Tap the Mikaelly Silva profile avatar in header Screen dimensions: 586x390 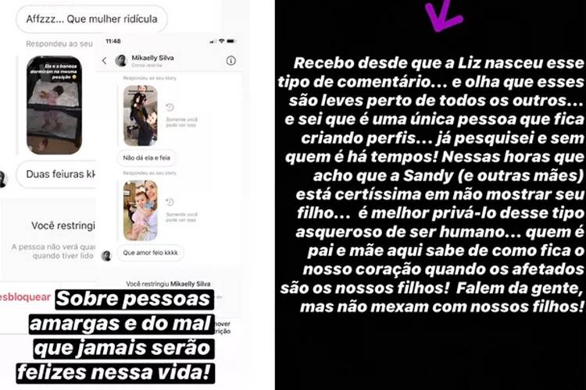[121, 61]
